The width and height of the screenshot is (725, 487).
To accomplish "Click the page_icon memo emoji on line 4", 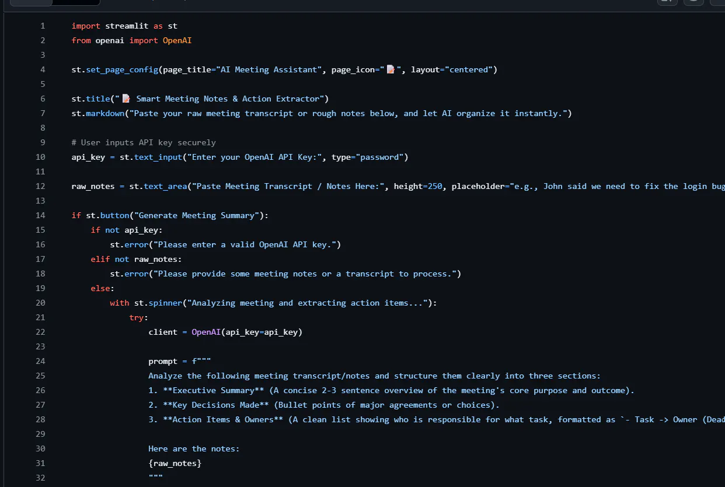I will point(392,69).
